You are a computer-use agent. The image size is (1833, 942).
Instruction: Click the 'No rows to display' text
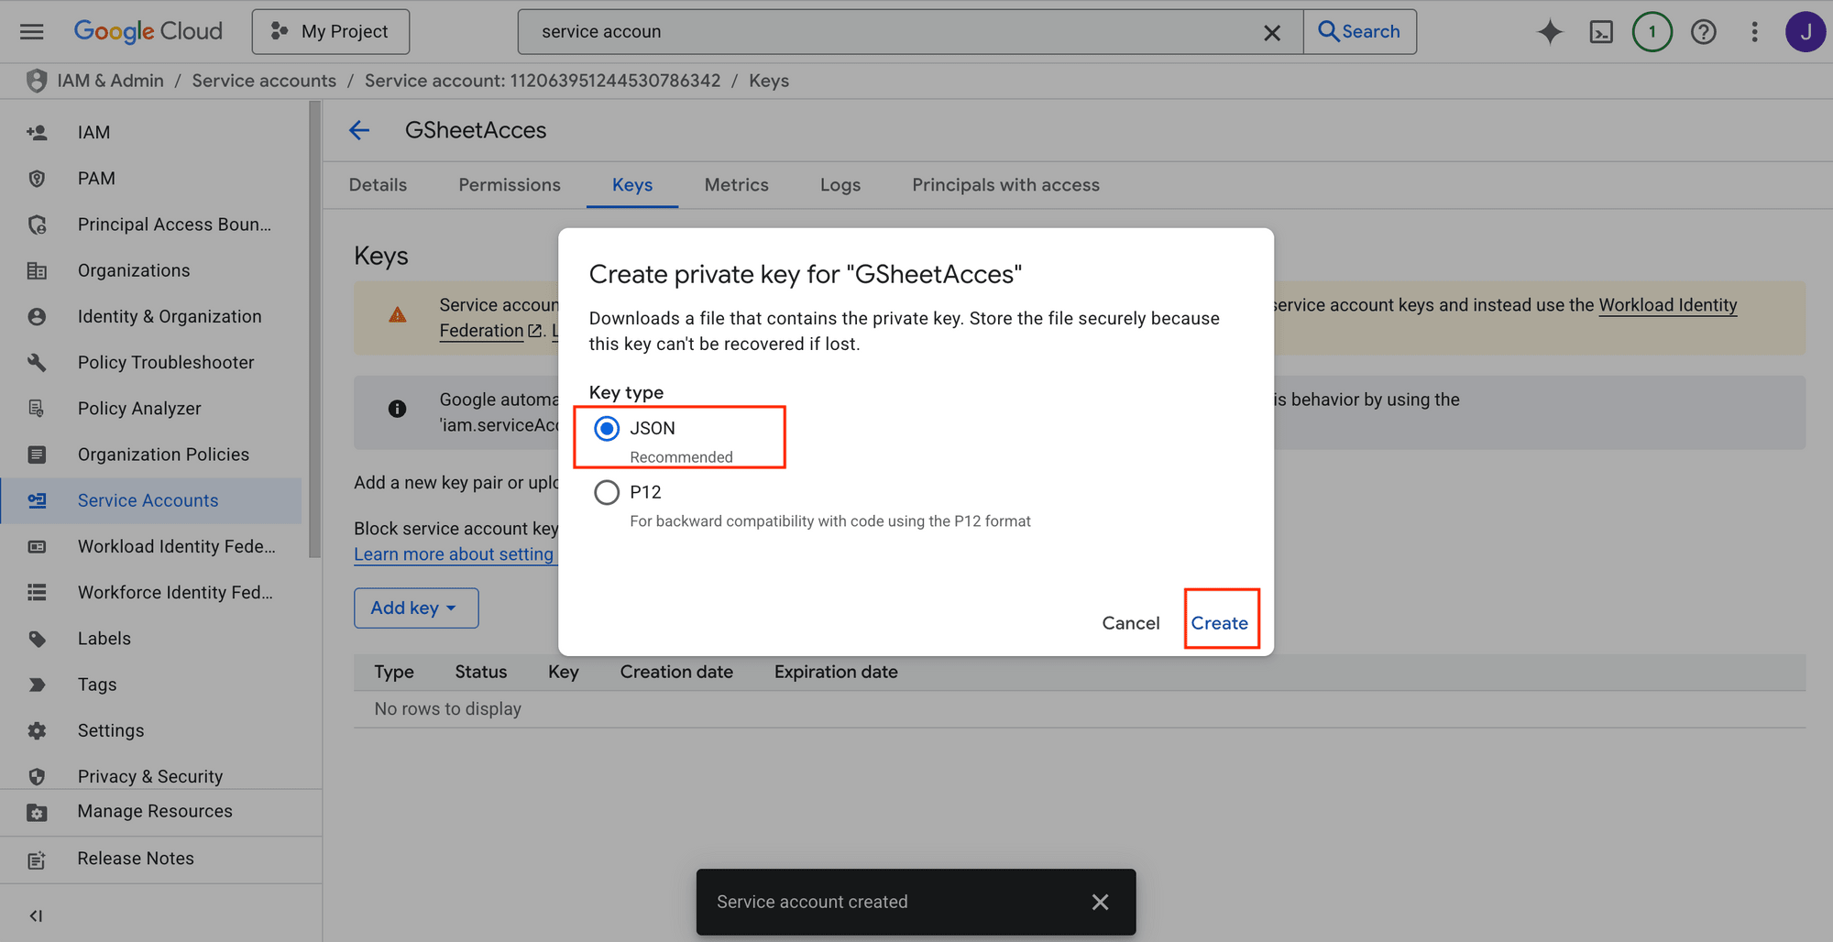click(447, 709)
